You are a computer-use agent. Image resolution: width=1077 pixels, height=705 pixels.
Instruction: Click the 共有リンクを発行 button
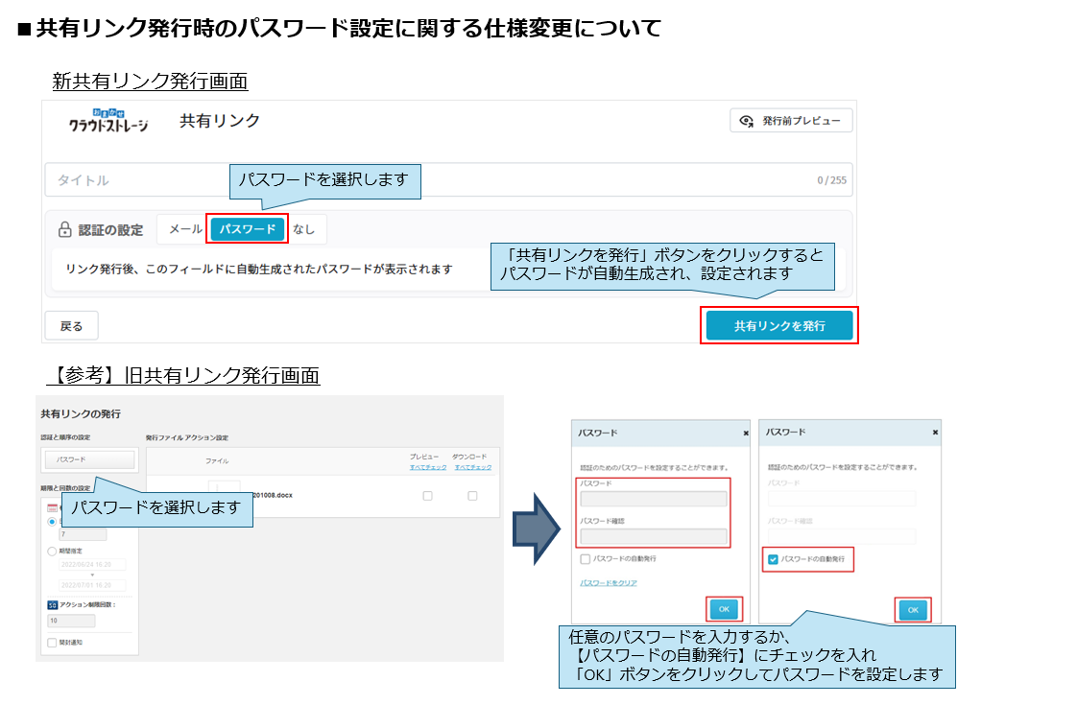pos(779,325)
